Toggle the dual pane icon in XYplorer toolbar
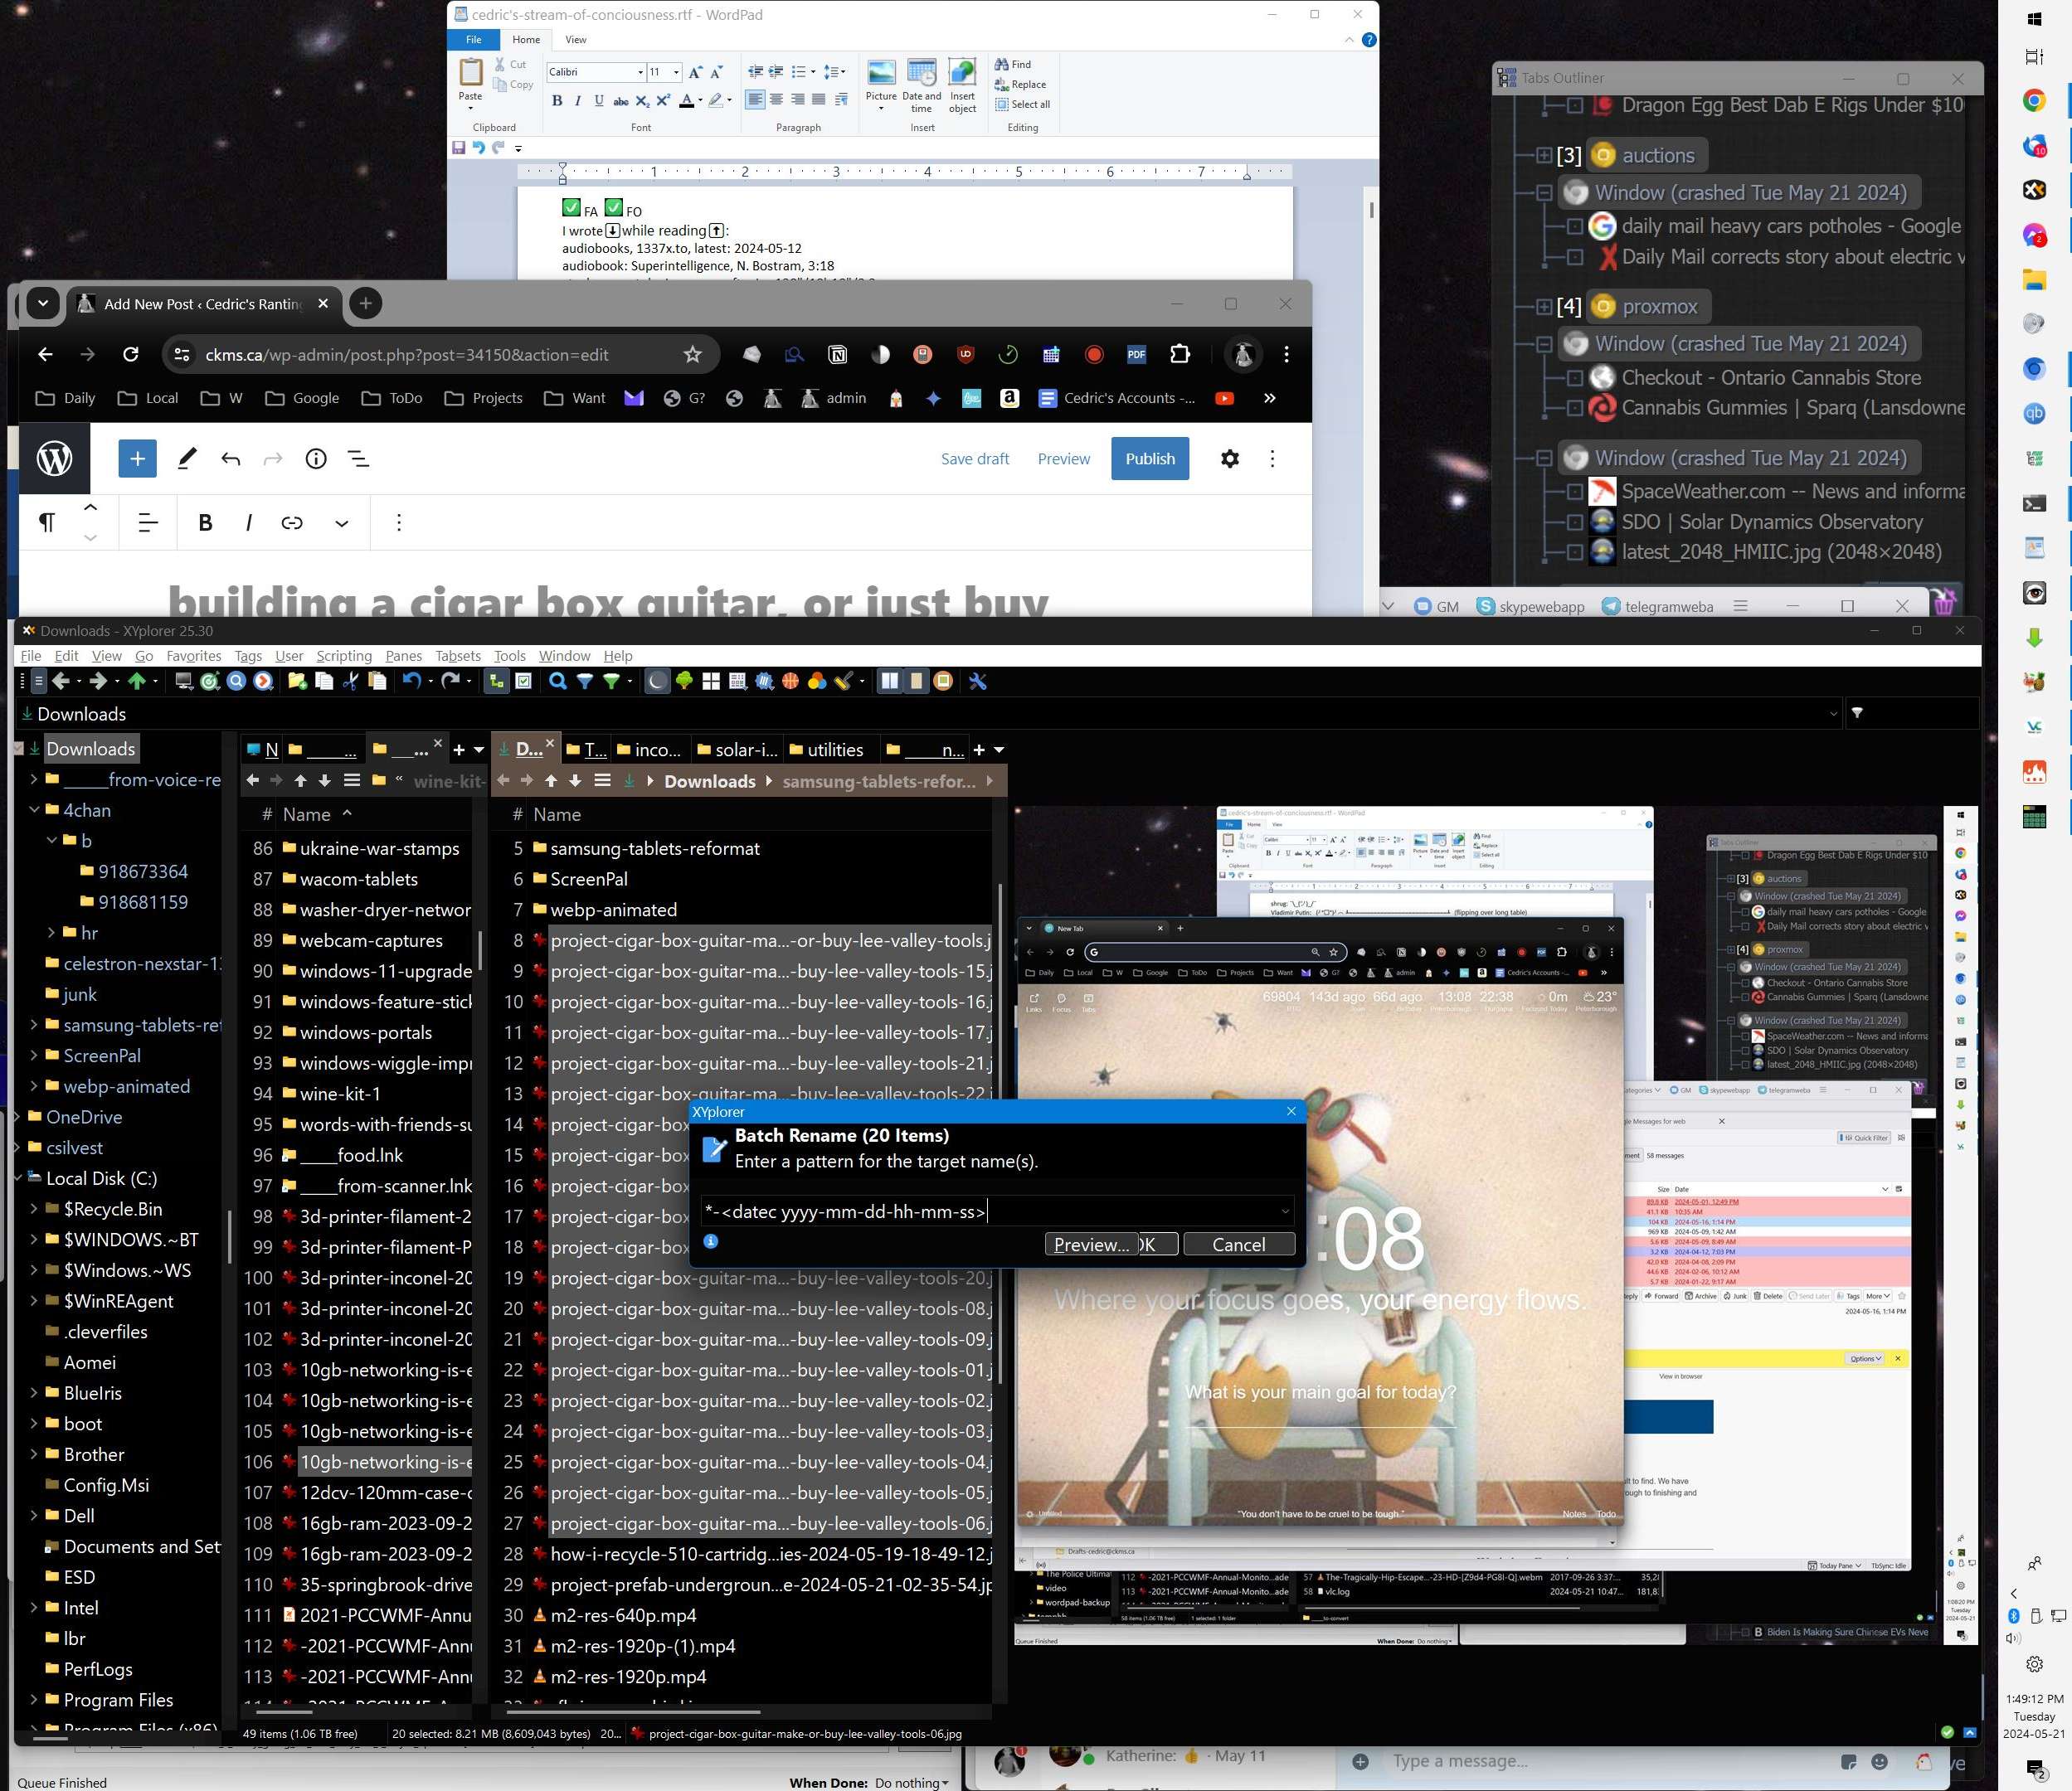The height and width of the screenshot is (1791, 2072). (x=889, y=682)
